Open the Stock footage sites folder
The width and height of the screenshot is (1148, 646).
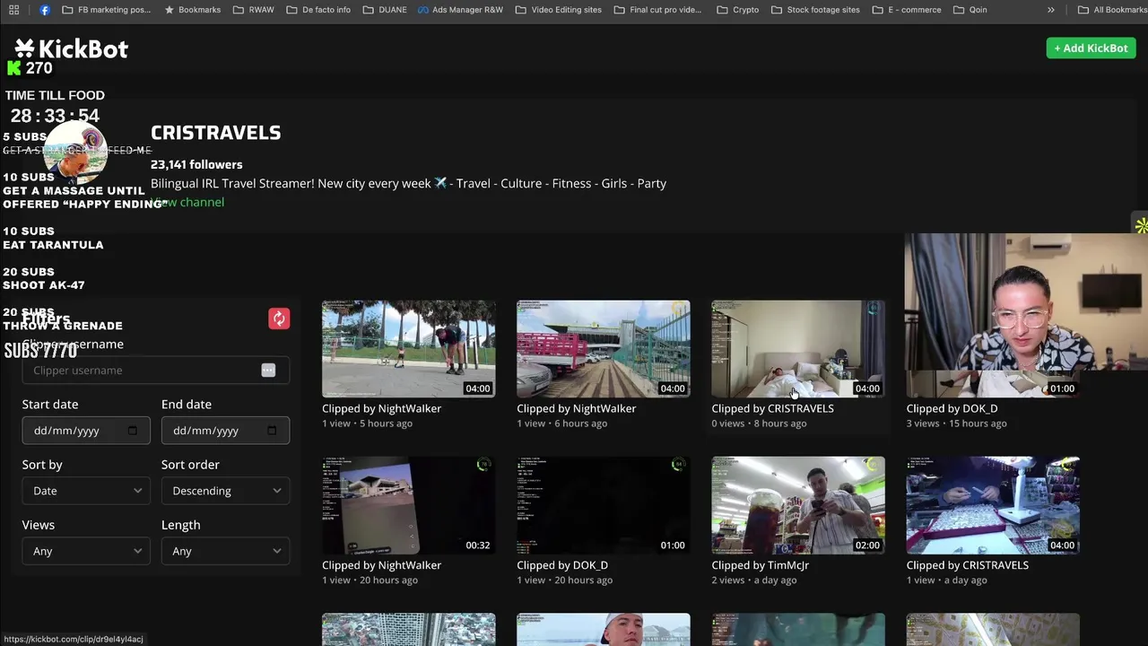pyautogui.click(x=815, y=10)
